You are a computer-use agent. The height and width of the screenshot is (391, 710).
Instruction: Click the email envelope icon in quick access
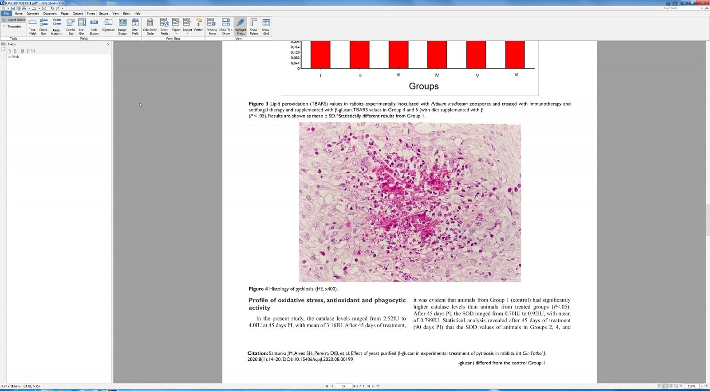tap(44, 8)
